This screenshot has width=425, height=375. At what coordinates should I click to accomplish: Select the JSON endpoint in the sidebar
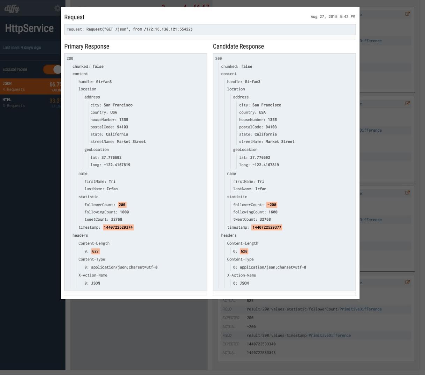[31, 86]
